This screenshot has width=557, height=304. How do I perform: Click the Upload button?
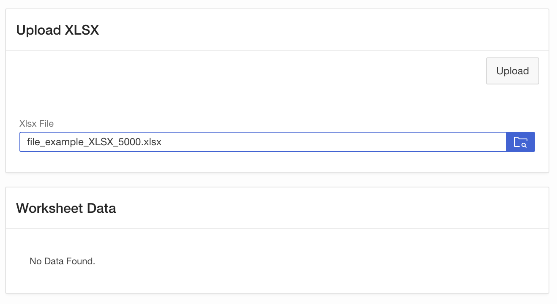512,71
